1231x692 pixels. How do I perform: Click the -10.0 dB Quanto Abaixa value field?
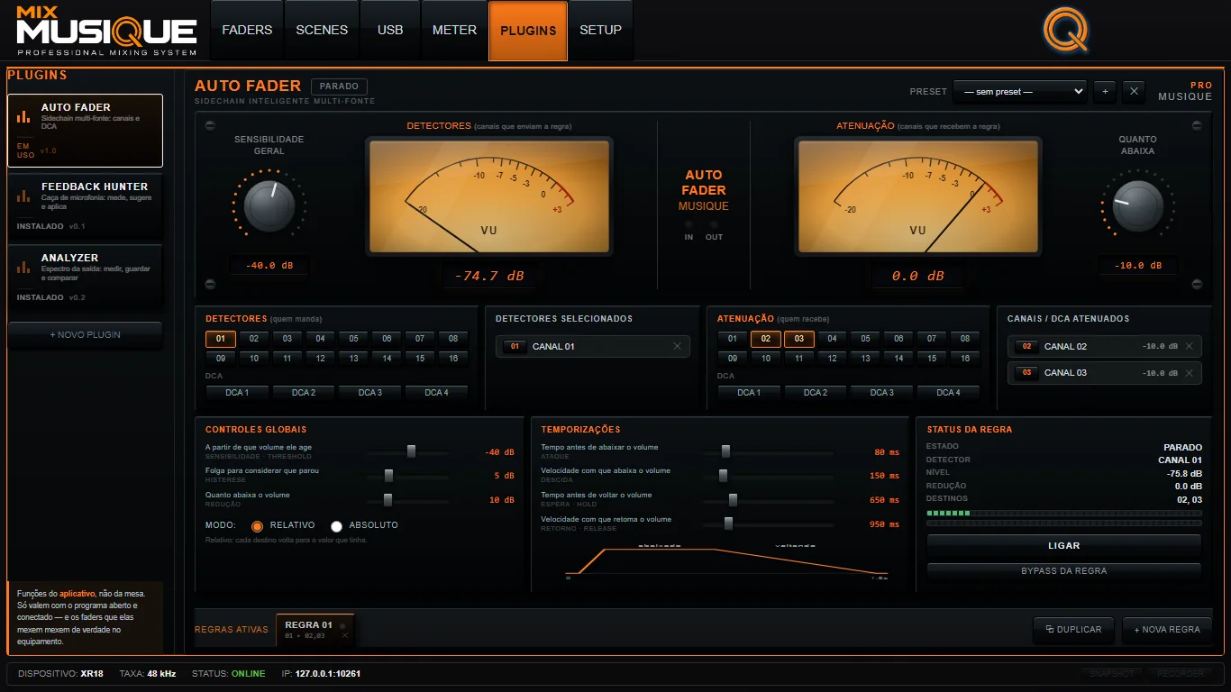point(1137,266)
